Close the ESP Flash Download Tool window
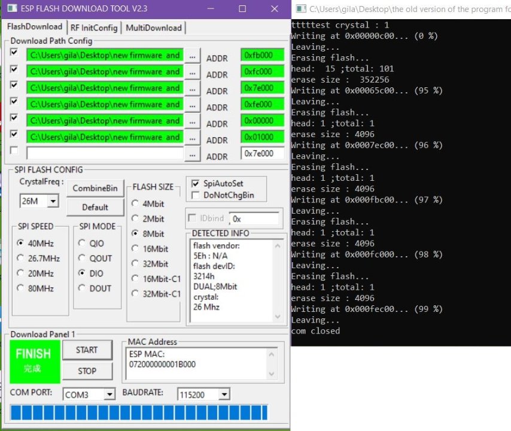 coord(275,8)
